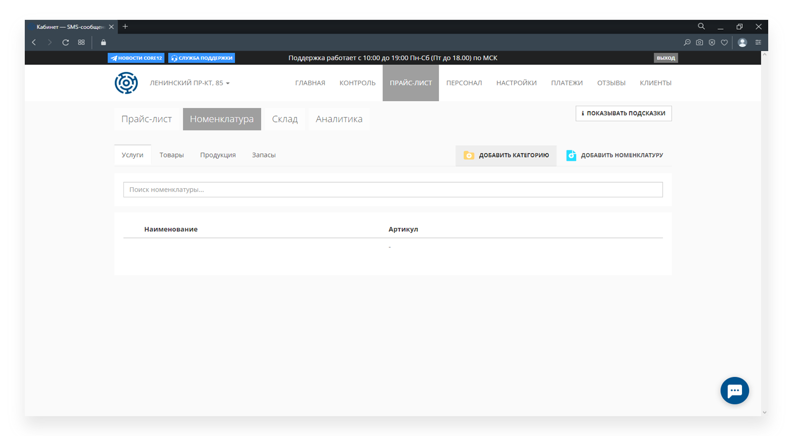Open the Настройки menu

(x=516, y=83)
